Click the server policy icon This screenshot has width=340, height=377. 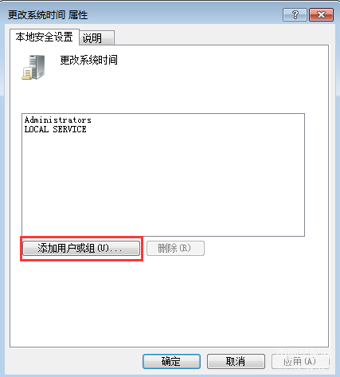(33, 67)
